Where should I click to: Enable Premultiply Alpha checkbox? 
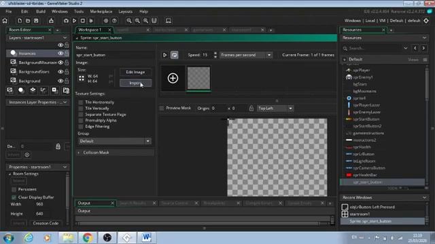coord(81,121)
